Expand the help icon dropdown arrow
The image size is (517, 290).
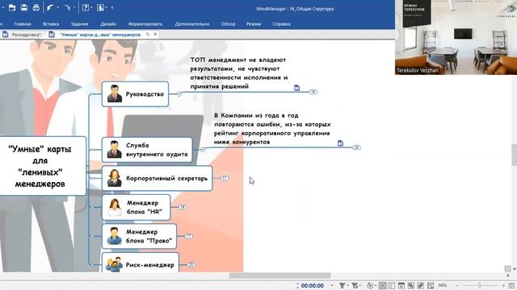(x=91, y=7)
